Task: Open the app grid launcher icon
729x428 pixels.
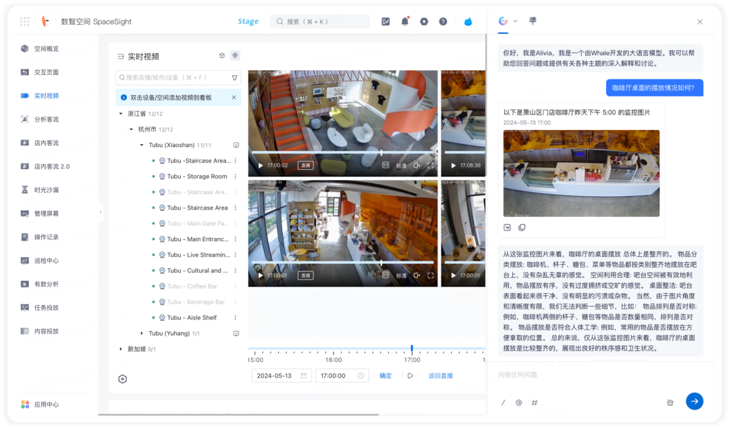Action: pyautogui.click(x=25, y=22)
